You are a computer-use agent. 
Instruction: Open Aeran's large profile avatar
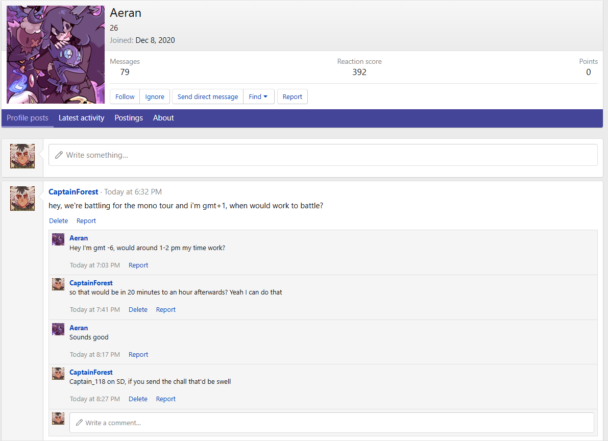(55, 55)
